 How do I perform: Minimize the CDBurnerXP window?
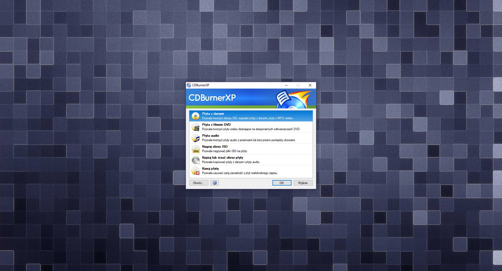pyautogui.click(x=286, y=85)
